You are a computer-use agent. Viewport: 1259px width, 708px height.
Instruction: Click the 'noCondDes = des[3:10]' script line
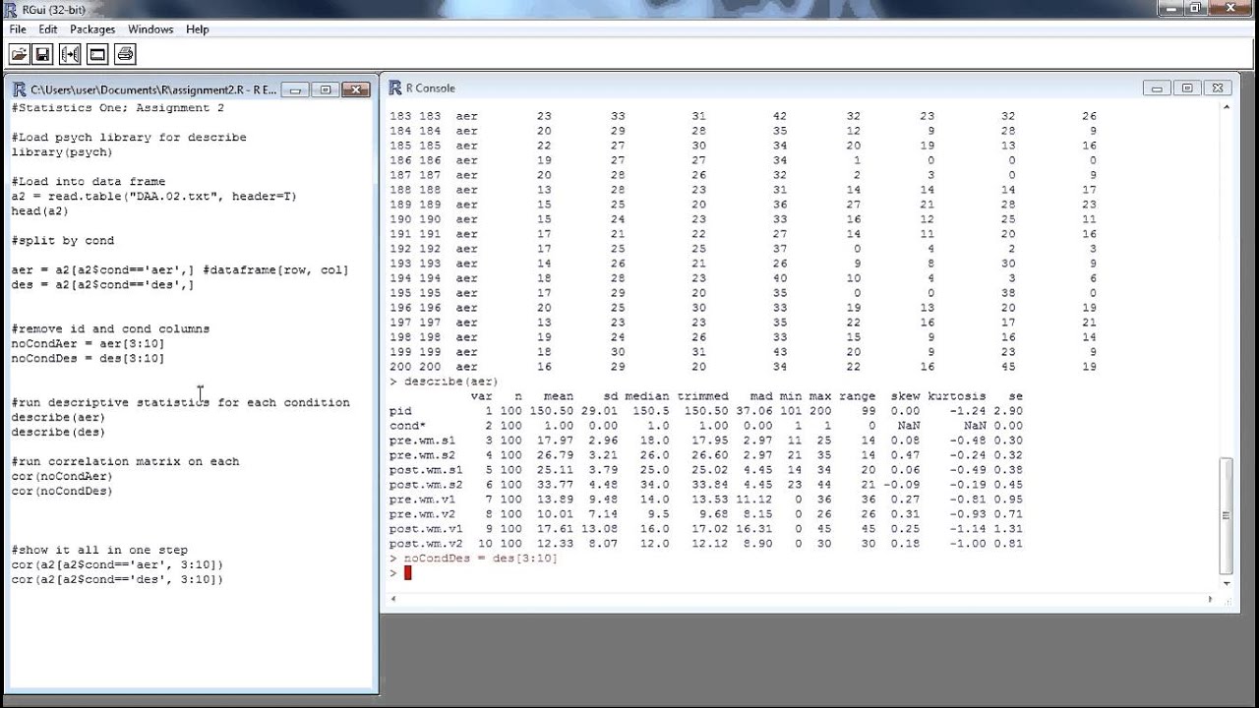(88, 359)
